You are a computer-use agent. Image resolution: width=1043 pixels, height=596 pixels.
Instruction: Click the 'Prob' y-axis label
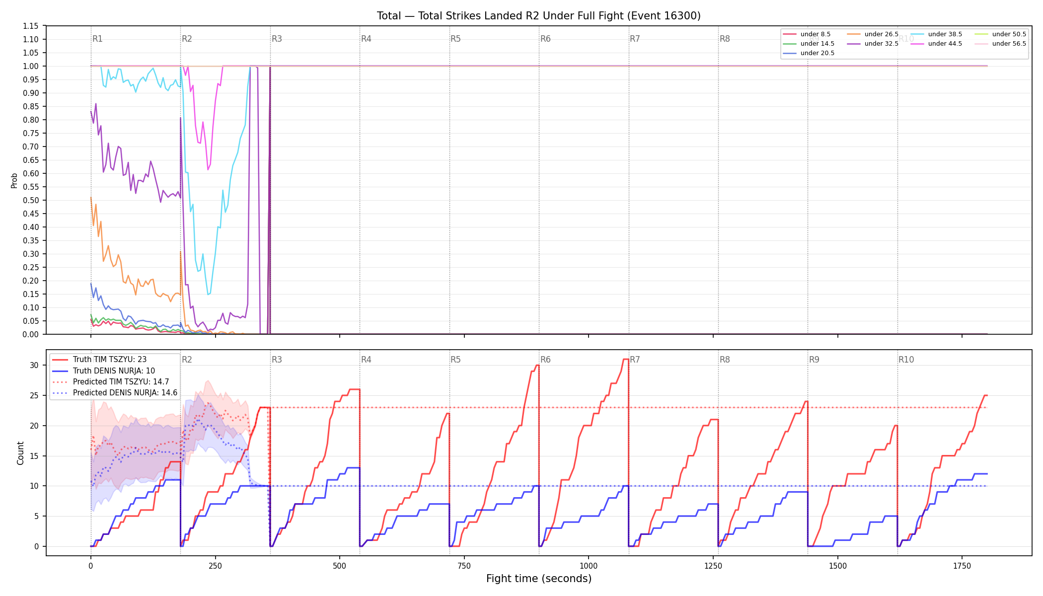pyautogui.click(x=14, y=180)
